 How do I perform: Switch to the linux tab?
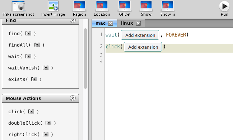(x=127, y=23)
